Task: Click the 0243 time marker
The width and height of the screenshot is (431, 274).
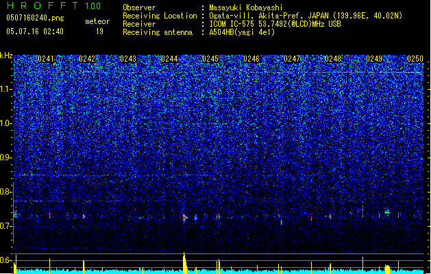Action: coord(128,59)
